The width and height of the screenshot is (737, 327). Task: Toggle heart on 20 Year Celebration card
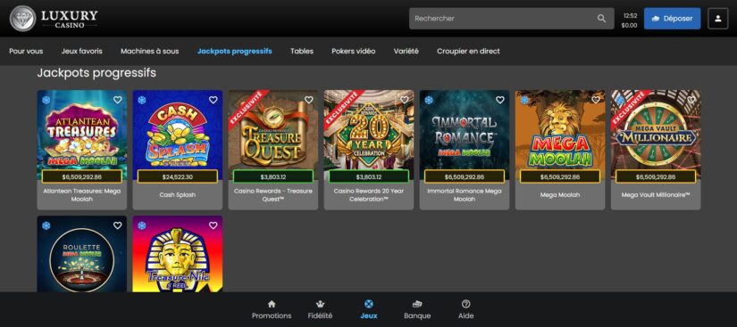tap(404, 100)
